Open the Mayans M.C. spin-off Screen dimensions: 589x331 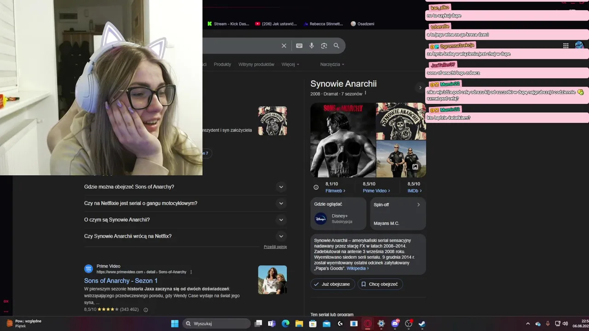point(387,223)
